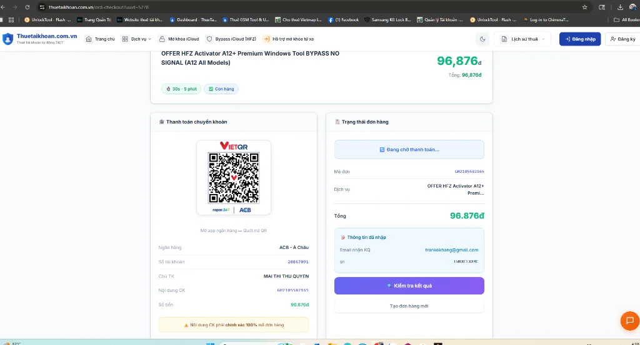
Task: Open Mở khóa iCloud page
Action: tap(179, 39)
